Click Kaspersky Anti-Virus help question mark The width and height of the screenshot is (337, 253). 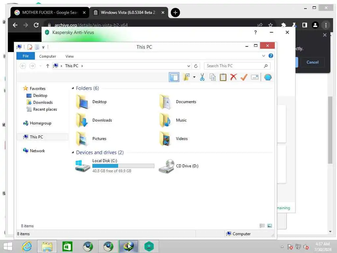click(255, 32)
